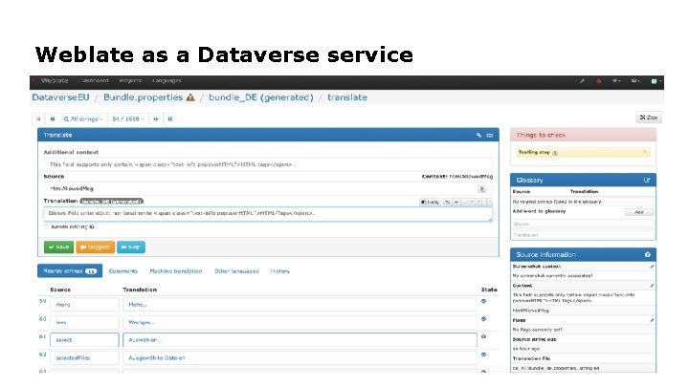Image resolution: width=689 pixels, height=387 pixels.
Task: Click the keyboard icon in Translate panel header
Action: point(490,135)
